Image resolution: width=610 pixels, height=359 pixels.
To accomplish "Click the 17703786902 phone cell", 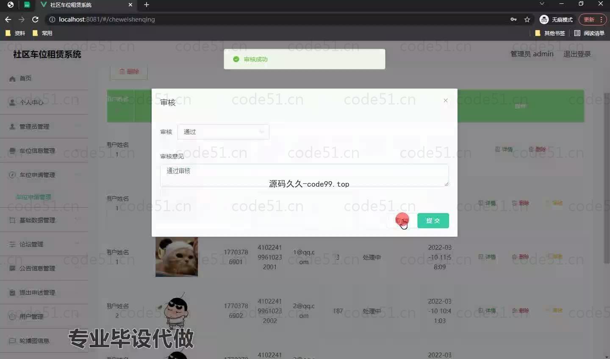I will click(236, 311).
